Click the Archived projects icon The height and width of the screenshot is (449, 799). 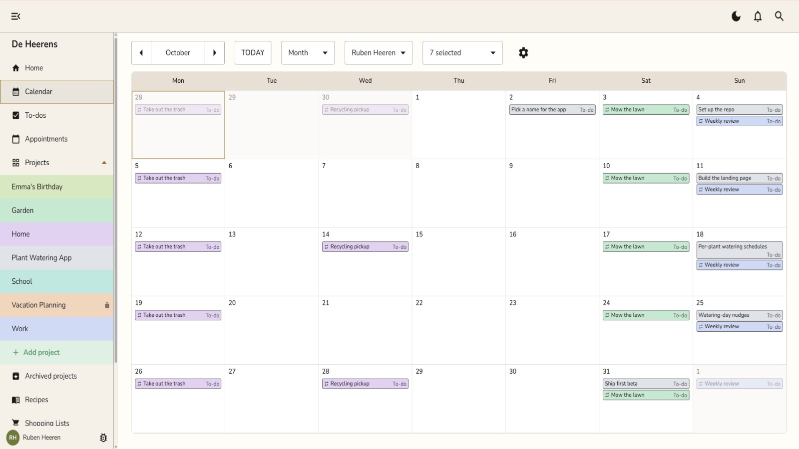pos(16,376)
